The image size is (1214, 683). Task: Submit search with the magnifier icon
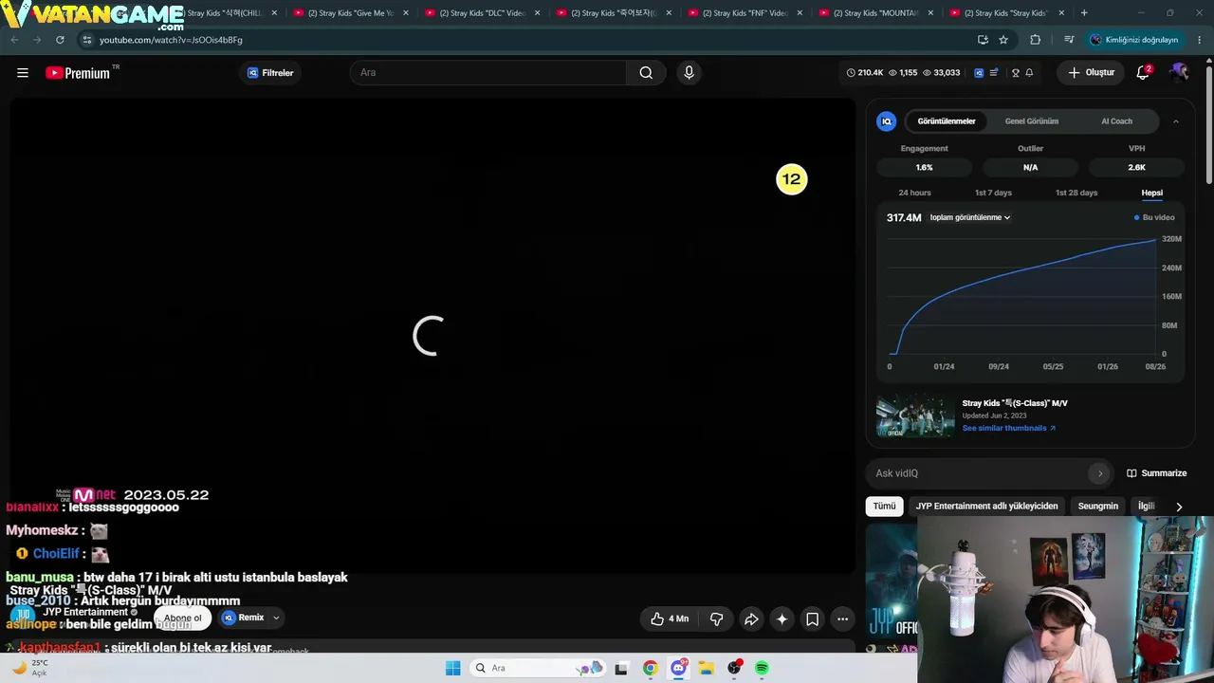coord(646,73)
